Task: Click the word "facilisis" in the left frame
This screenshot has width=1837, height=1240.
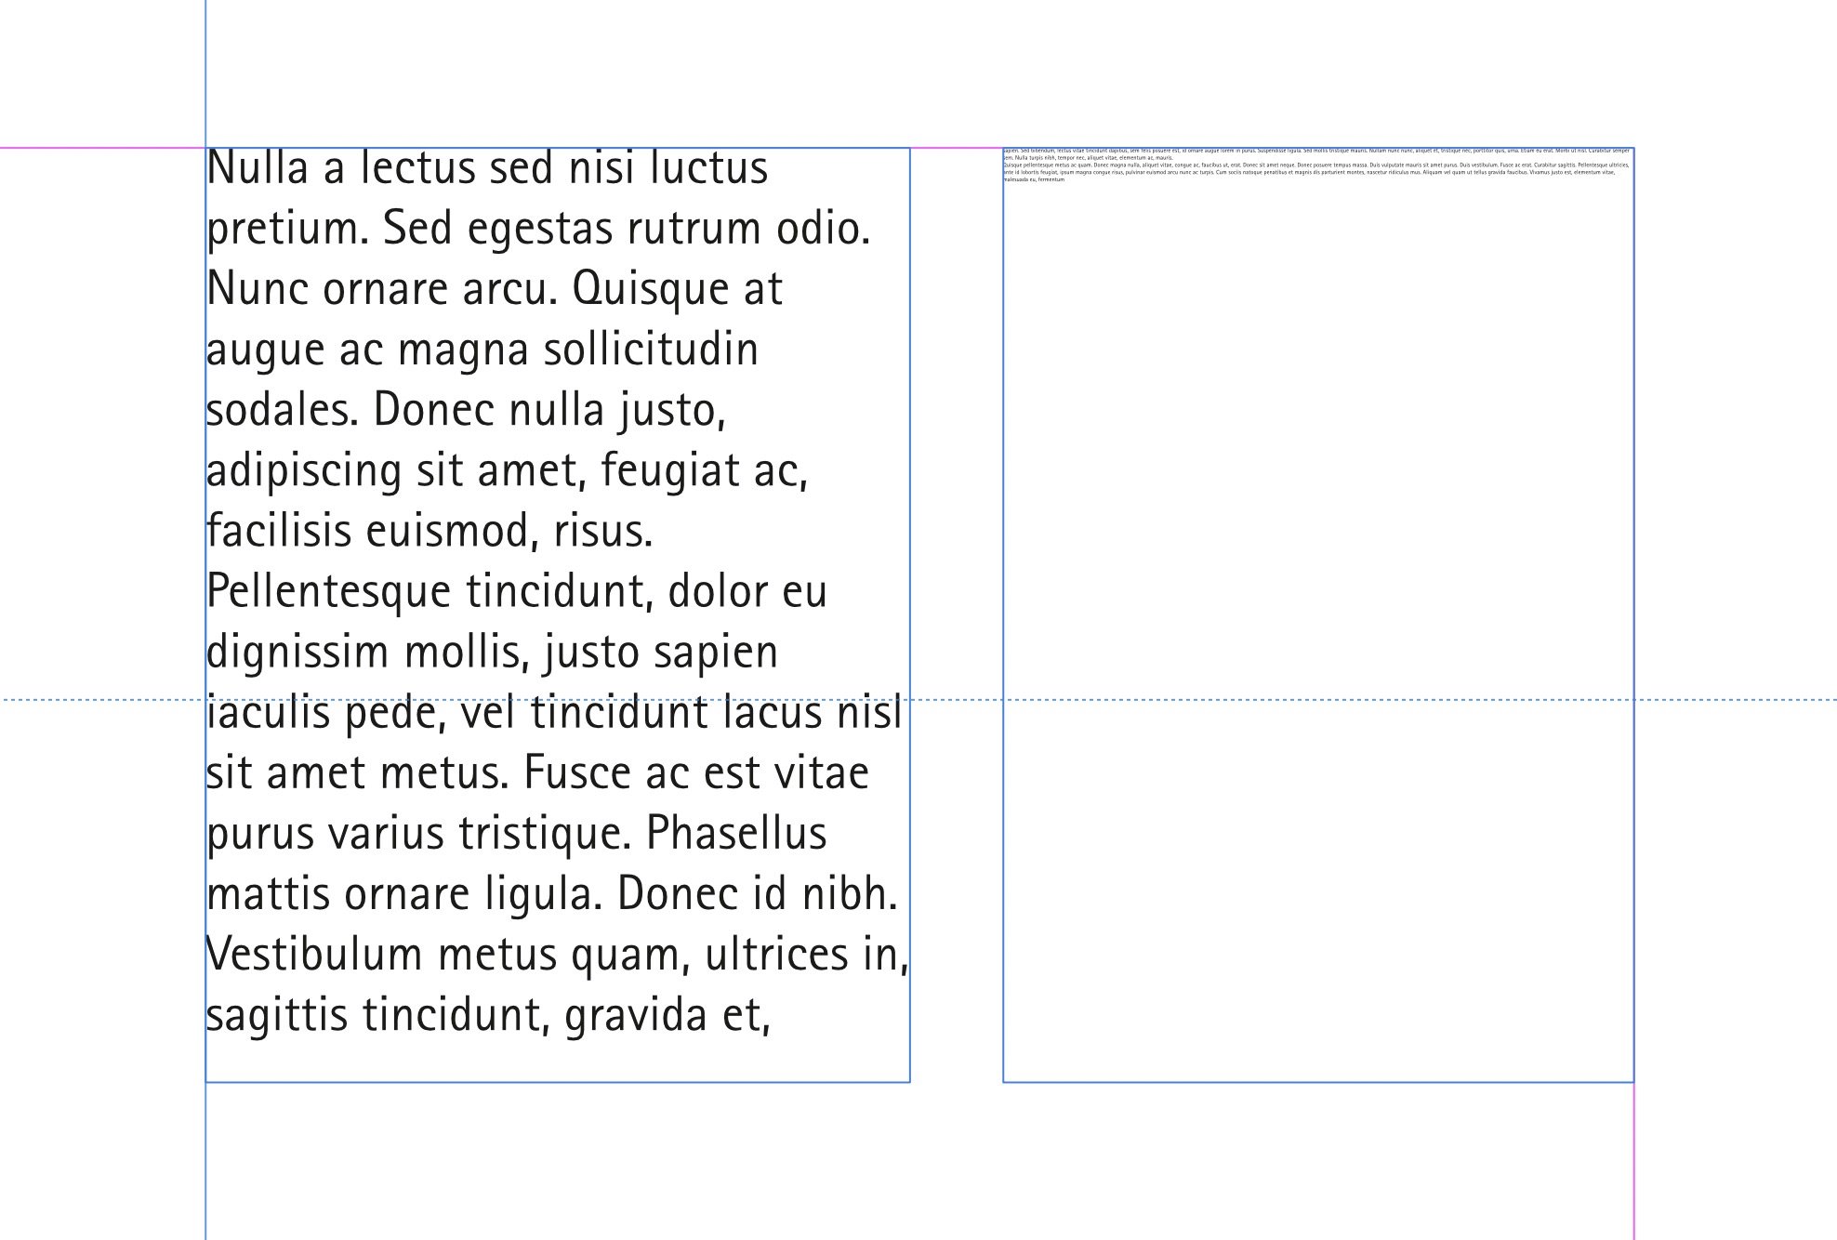Action: [280, 531]
